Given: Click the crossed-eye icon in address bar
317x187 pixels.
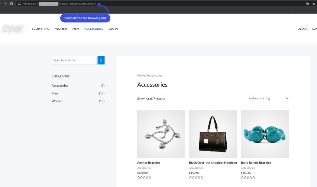Looking at the screenshot, I should point(307,4).
